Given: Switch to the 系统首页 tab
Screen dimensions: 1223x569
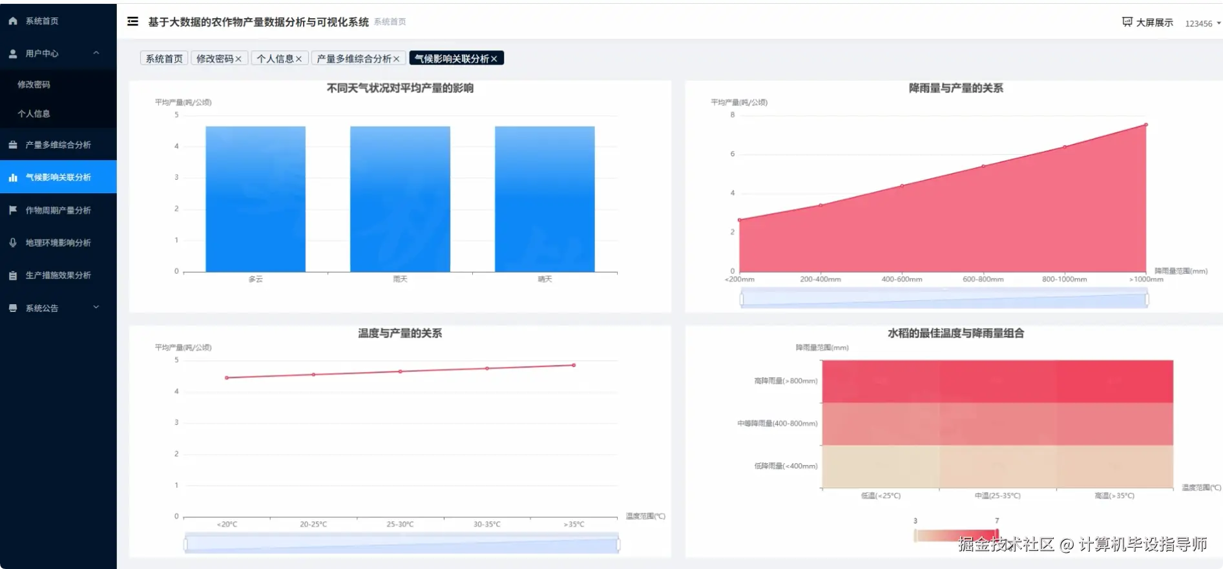Looking at the screenshot, I should 164,59.
